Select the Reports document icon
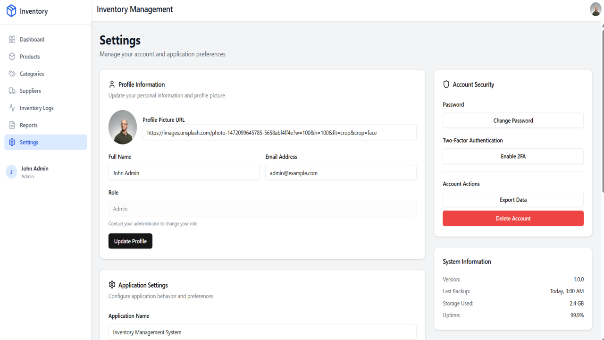Screen dimensions: 604x340 point(12,125)
